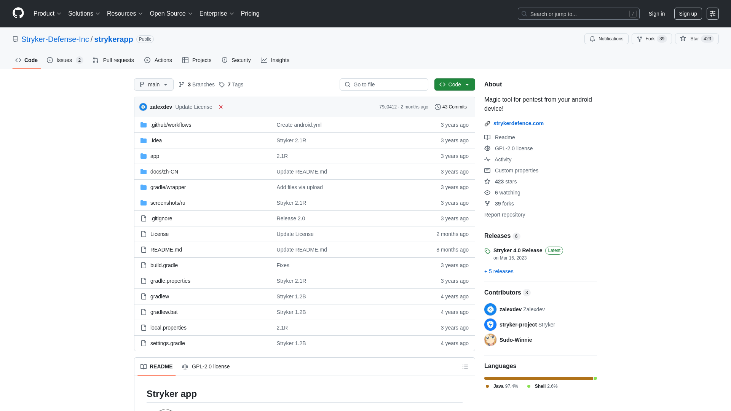The image size is (731, 411).
Task: Open the build.gradle file
Action: 164,265
